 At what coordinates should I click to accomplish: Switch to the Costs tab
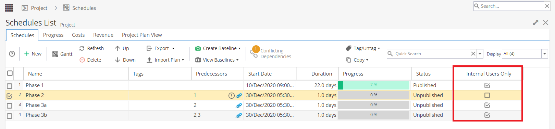click(x=78, y=35)
